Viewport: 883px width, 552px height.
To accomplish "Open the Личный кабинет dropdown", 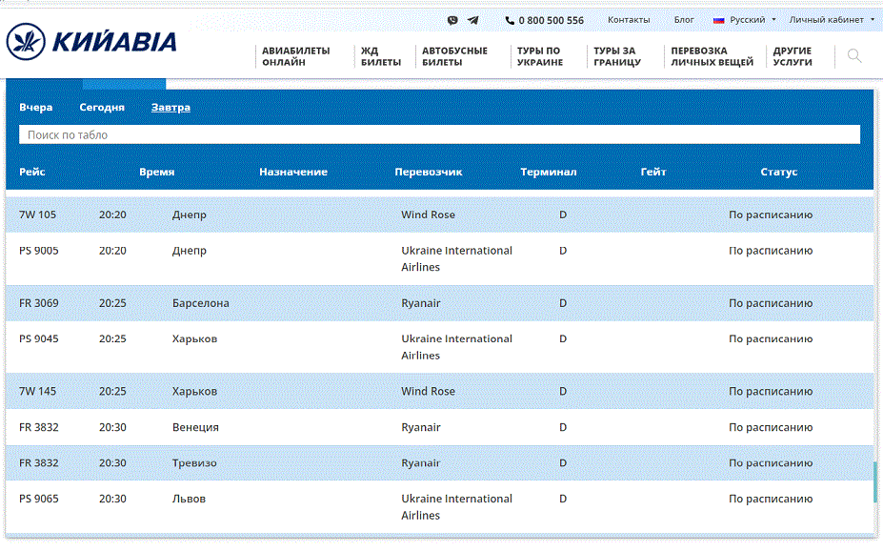I will pos(831,20).
